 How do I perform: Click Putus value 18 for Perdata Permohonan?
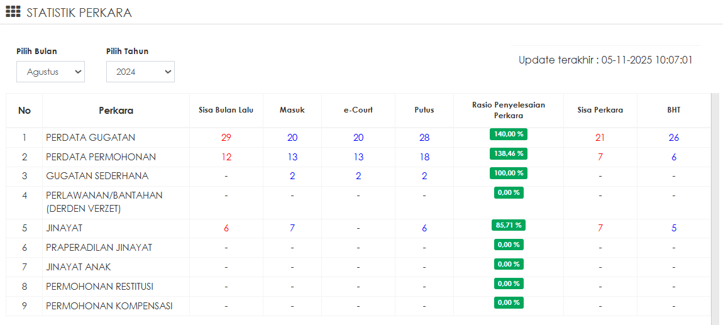click(x=424, y=157)
